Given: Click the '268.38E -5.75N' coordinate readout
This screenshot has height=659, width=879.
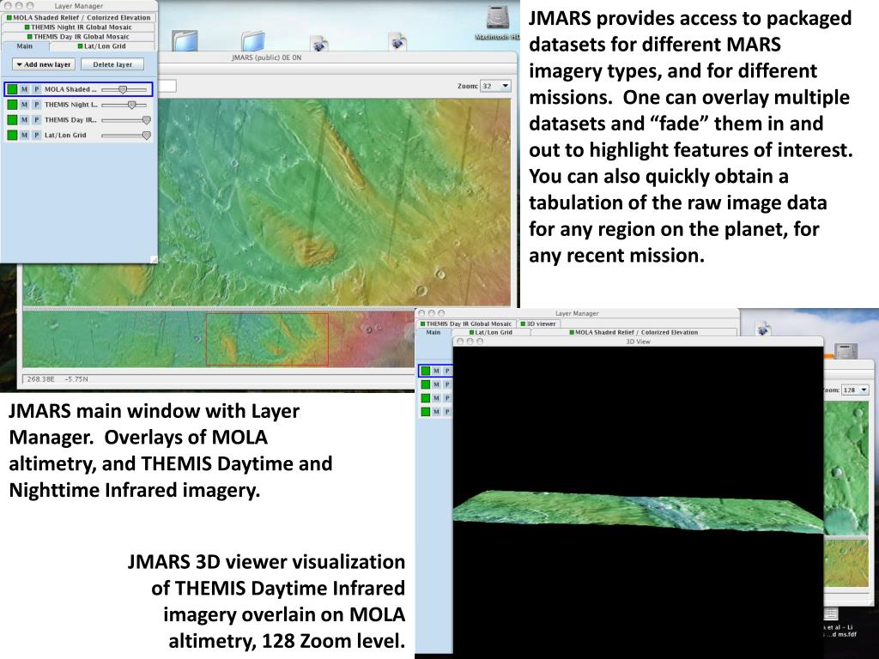Looking at the screenshot, I should (58, 379).
